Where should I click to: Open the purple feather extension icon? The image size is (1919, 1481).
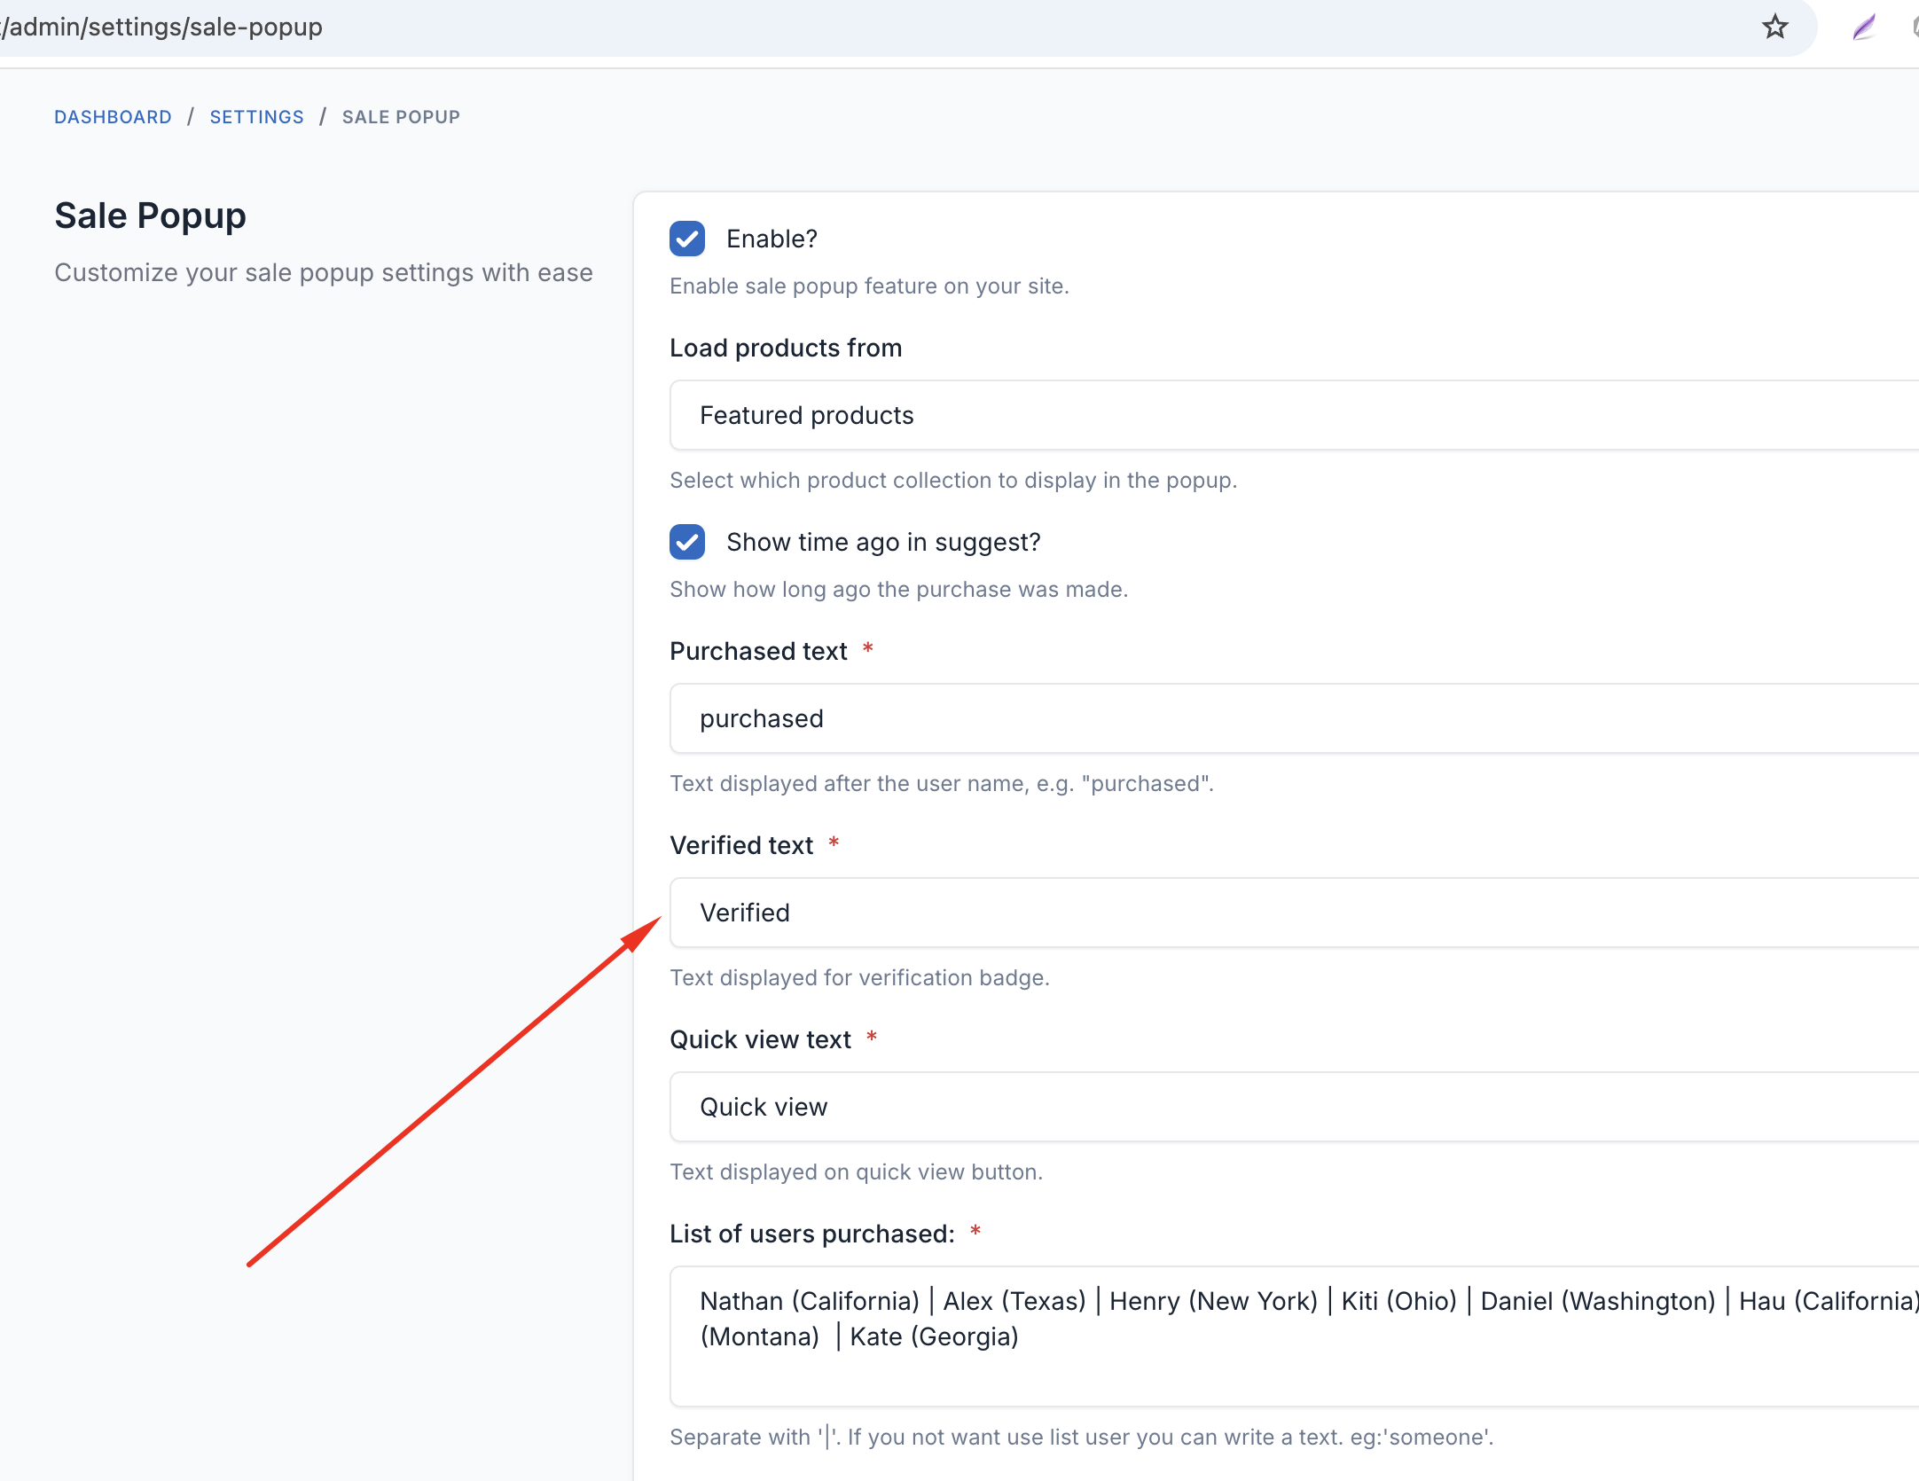tap(1864, 27)
